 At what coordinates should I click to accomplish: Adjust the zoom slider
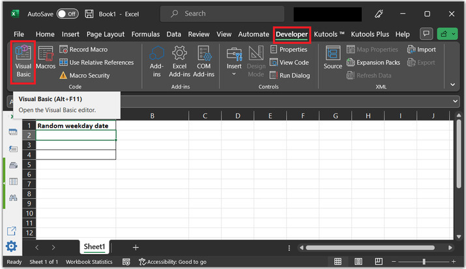click(x=424, y=262)
